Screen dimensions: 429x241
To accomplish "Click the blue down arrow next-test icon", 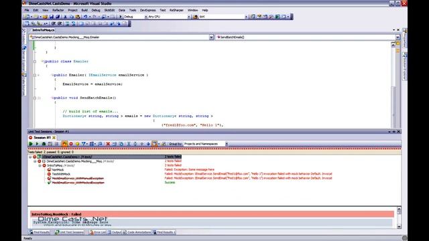I will coord(148,144).
